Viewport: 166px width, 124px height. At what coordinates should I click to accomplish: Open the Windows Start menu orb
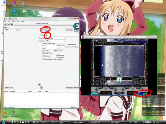(3, 122)
